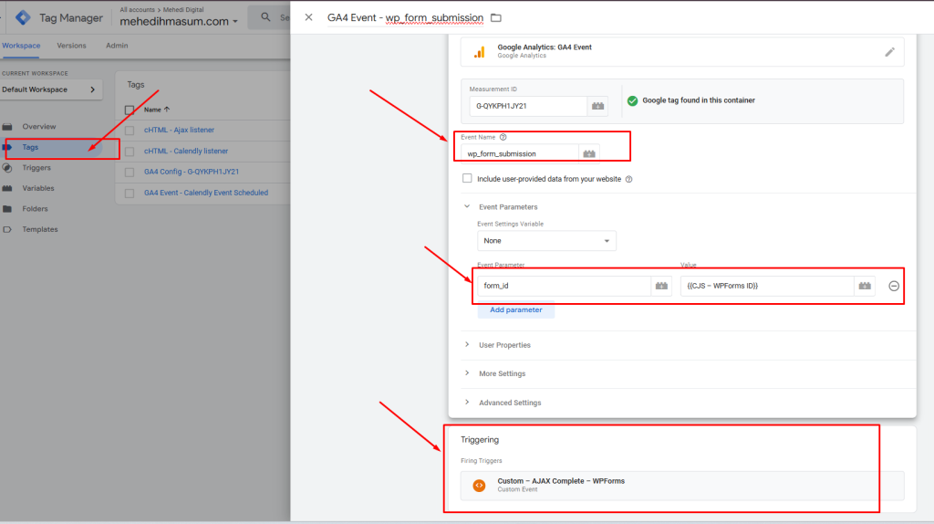Image resolution: width=934 pixels, height=524 pixels.
Task: Click the orange Custom Event trigger icon
Action: point(479,486)
